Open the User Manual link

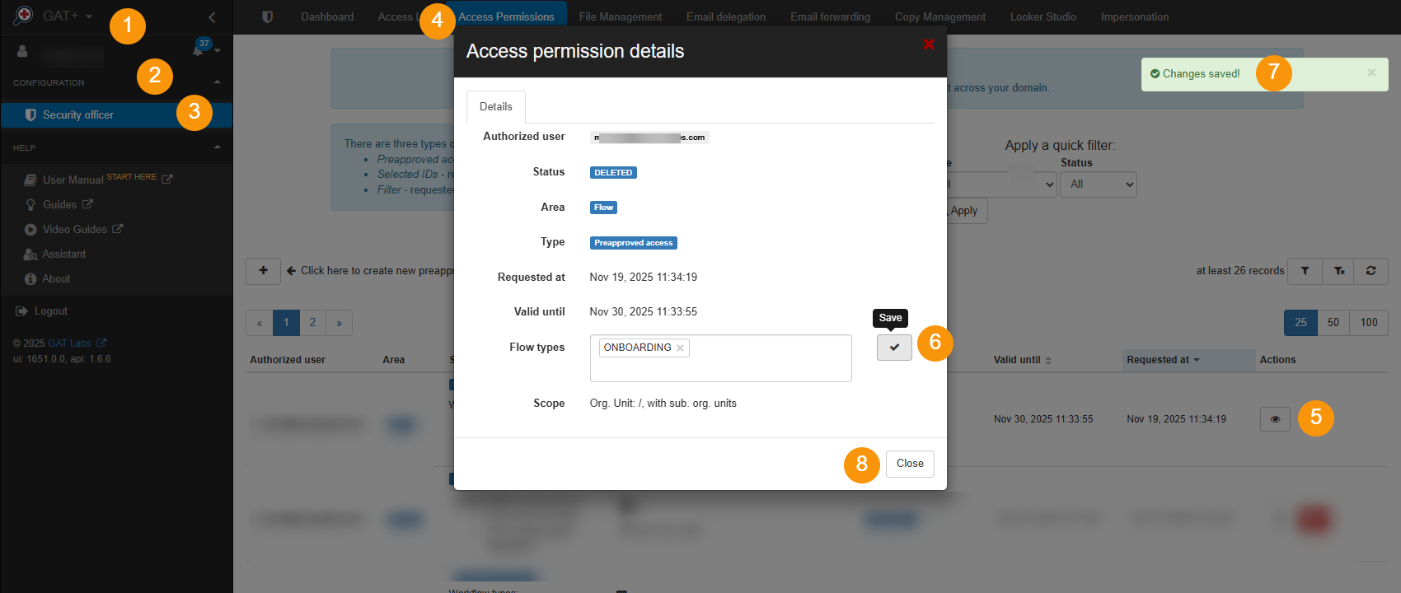pos(73,180)
